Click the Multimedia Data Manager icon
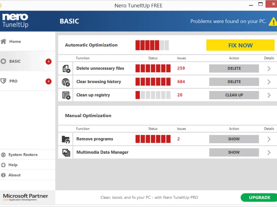Image resolution: width=277 pixels, height=207 pixels. point(66,152)
